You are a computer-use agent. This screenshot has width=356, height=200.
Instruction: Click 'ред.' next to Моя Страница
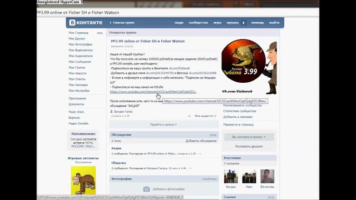(x=100, y=33)
